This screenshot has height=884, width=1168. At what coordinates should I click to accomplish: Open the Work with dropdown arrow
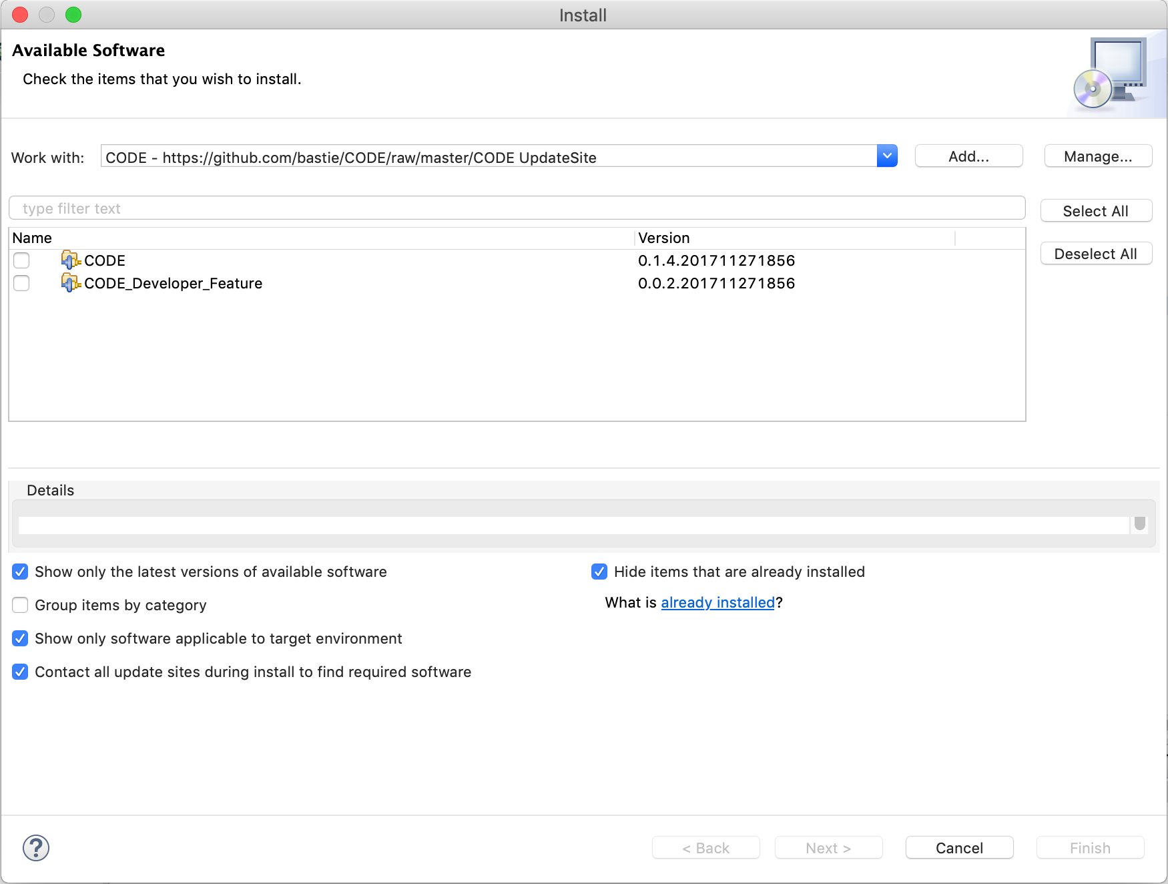click(887, 156)
